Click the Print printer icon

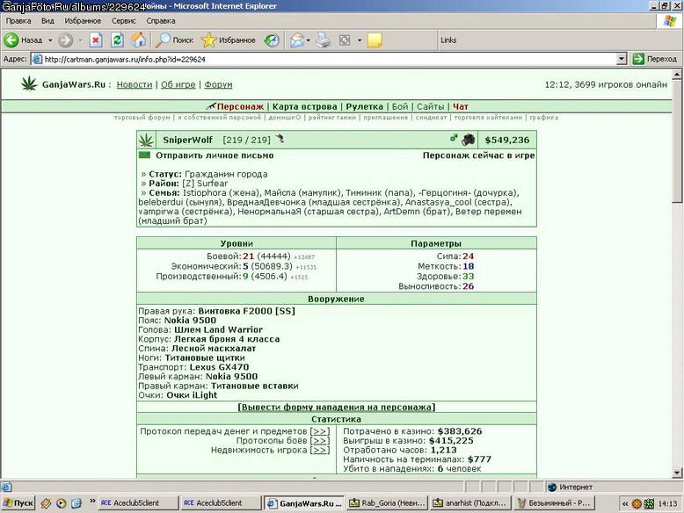point(324,40)
